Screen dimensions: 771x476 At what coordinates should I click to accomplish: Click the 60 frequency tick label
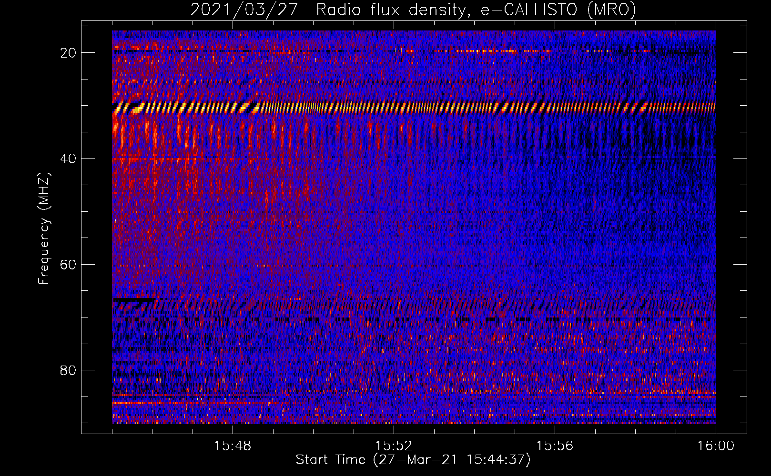pyautogui.click(x=68, y=264)
